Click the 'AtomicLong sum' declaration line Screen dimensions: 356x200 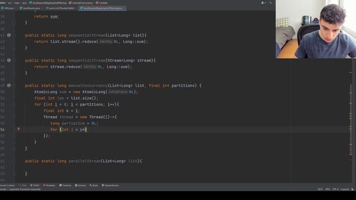pyautogui.click(x=86, y=92)
